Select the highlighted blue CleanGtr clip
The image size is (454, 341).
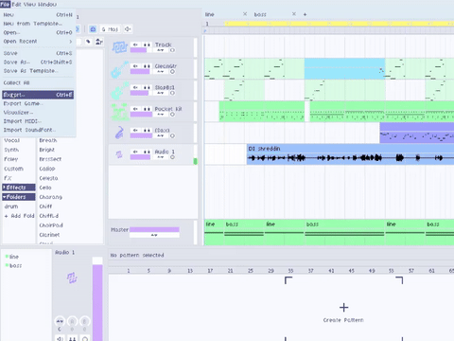click(344, 68)
